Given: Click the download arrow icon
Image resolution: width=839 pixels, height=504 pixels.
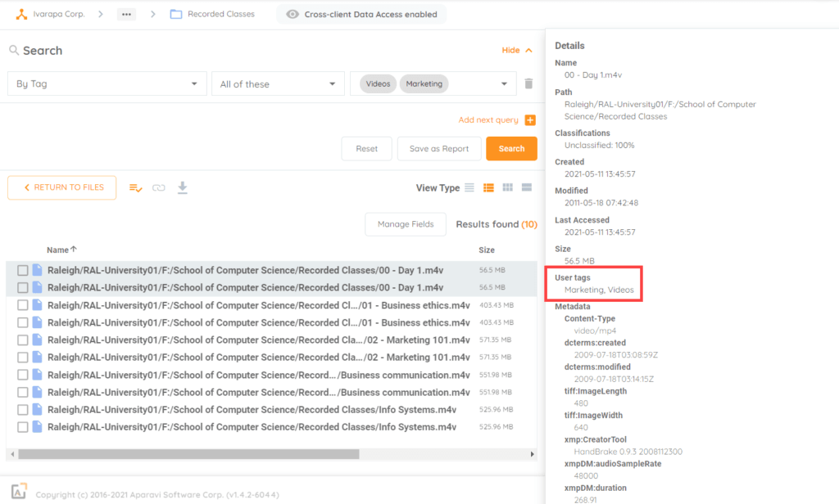Looking at the screenshot, I should click(183, 187).
